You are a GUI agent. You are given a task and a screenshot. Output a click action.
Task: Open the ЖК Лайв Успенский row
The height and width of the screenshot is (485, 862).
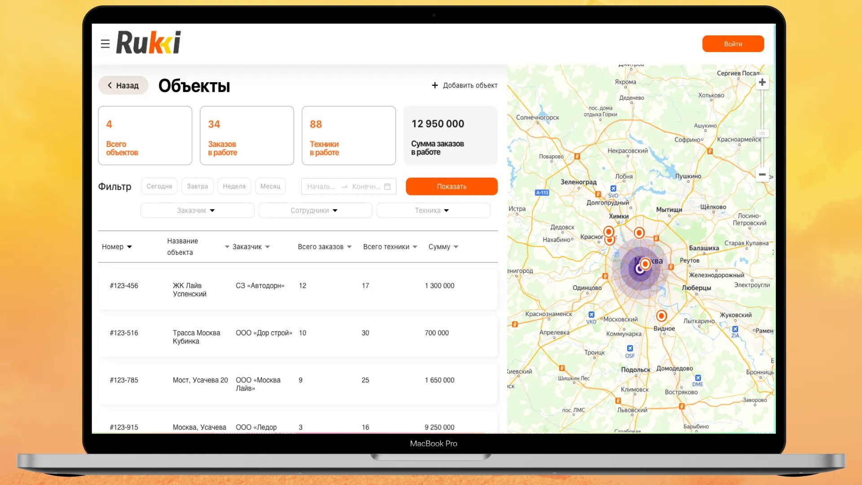(x=298, y=290)
